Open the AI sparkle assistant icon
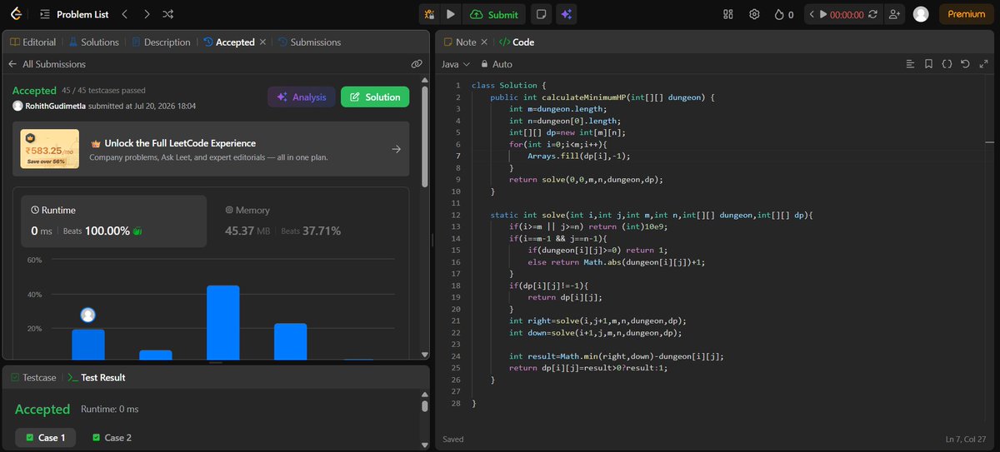This screenshot has width=1000, height=452. point(566,14)
